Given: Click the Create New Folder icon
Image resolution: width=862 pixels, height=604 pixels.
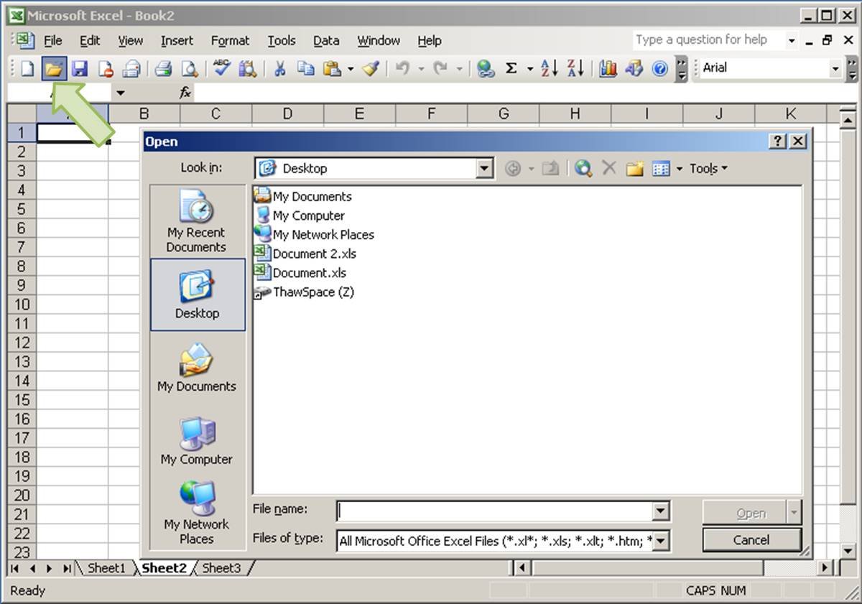Looking at the screenshot, I should pyautogui.click(x=634, y=169).
